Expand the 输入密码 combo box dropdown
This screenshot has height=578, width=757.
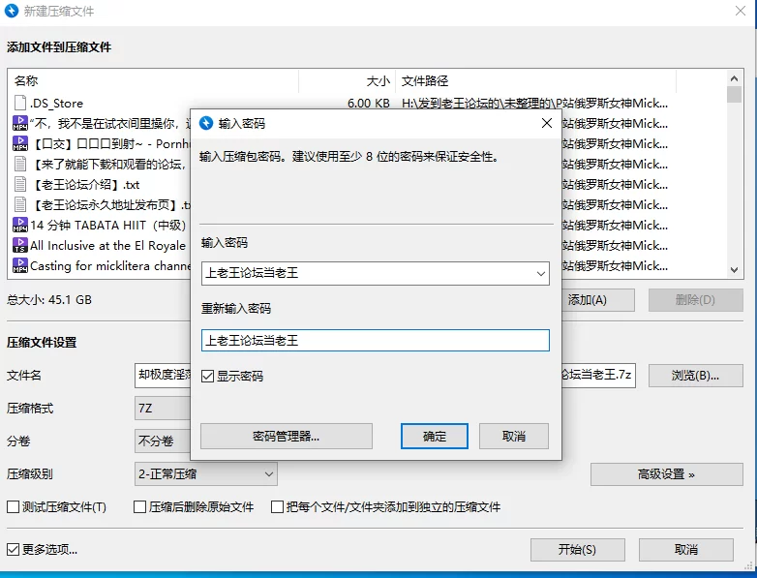[539, 274]
